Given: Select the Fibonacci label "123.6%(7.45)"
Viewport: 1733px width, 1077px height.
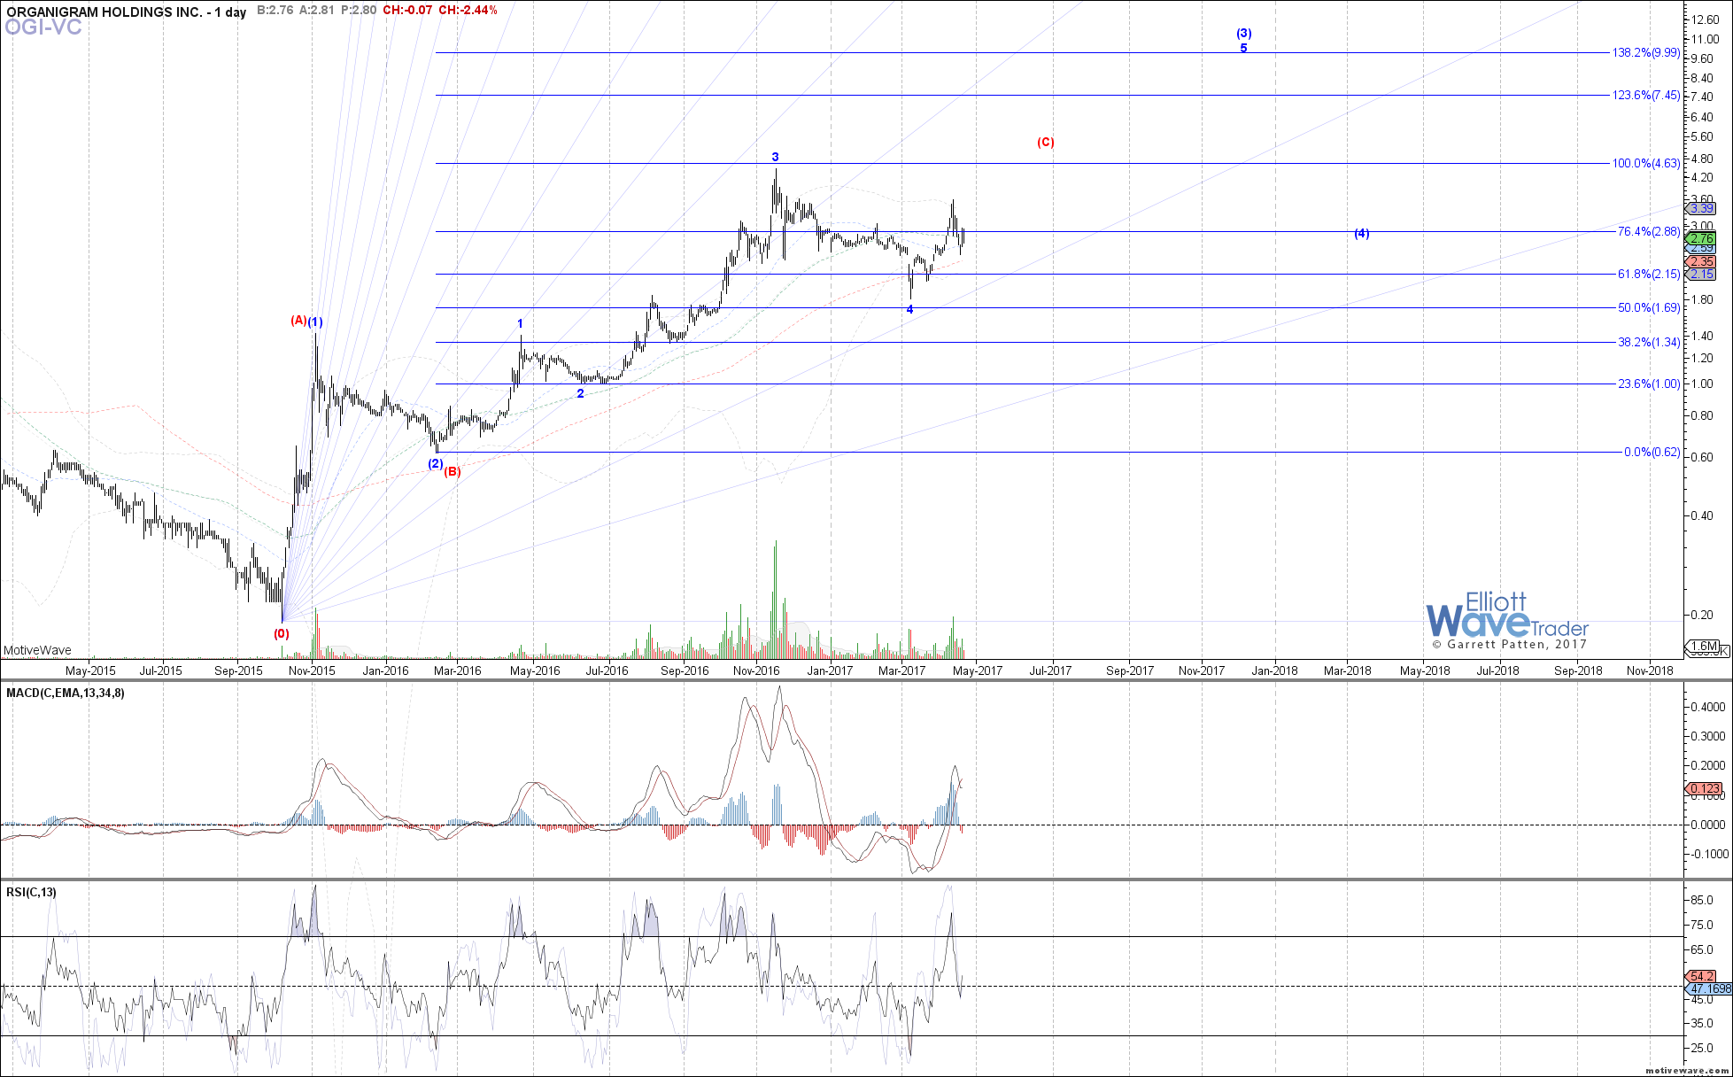Looking at the screenshot, I should click(1645, 96).
